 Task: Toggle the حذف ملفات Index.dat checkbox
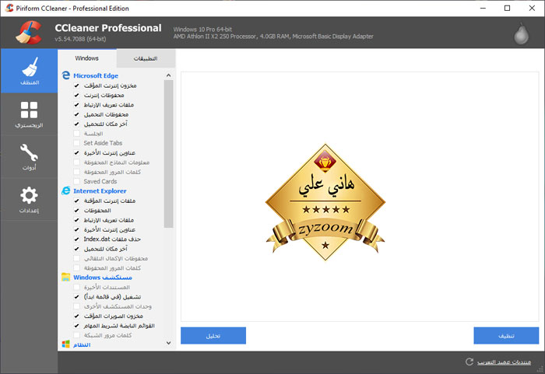tap(77, 239)
